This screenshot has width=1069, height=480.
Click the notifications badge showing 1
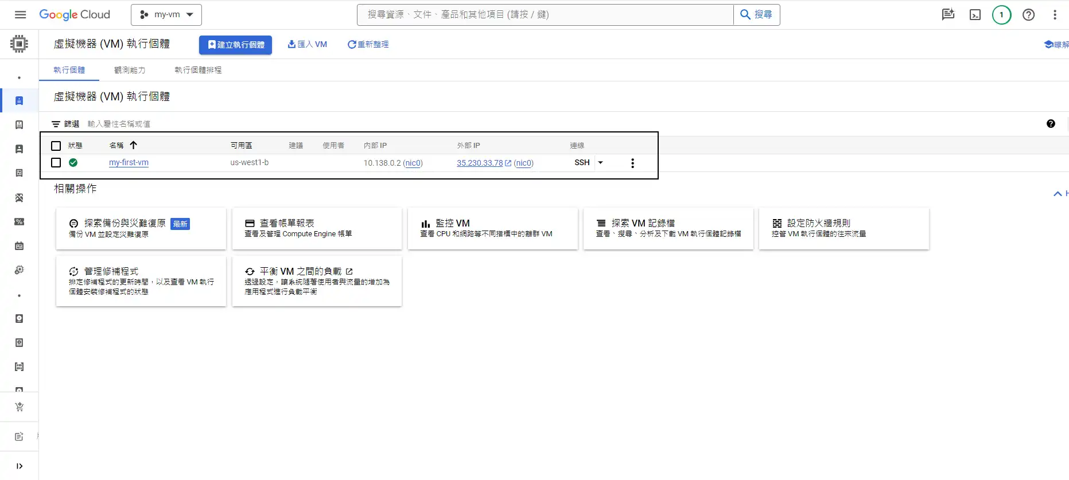[1001, 15]
